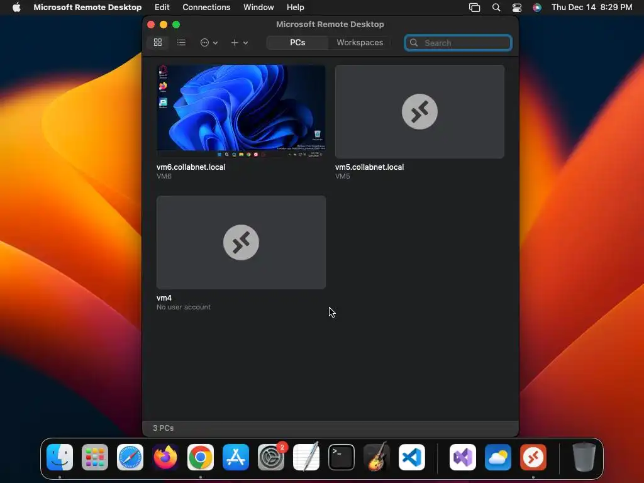The height and width of the screenshot is (483, 644).
Task: Open Siri from the menu bar
Action: (537, 7)
